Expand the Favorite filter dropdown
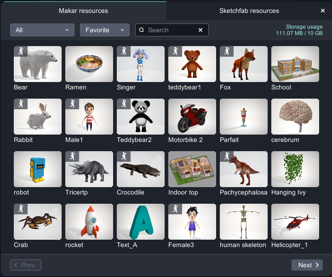 105,30
